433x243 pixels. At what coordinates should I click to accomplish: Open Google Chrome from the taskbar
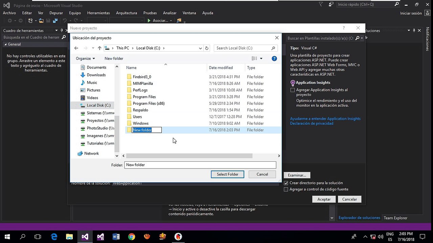132,237
